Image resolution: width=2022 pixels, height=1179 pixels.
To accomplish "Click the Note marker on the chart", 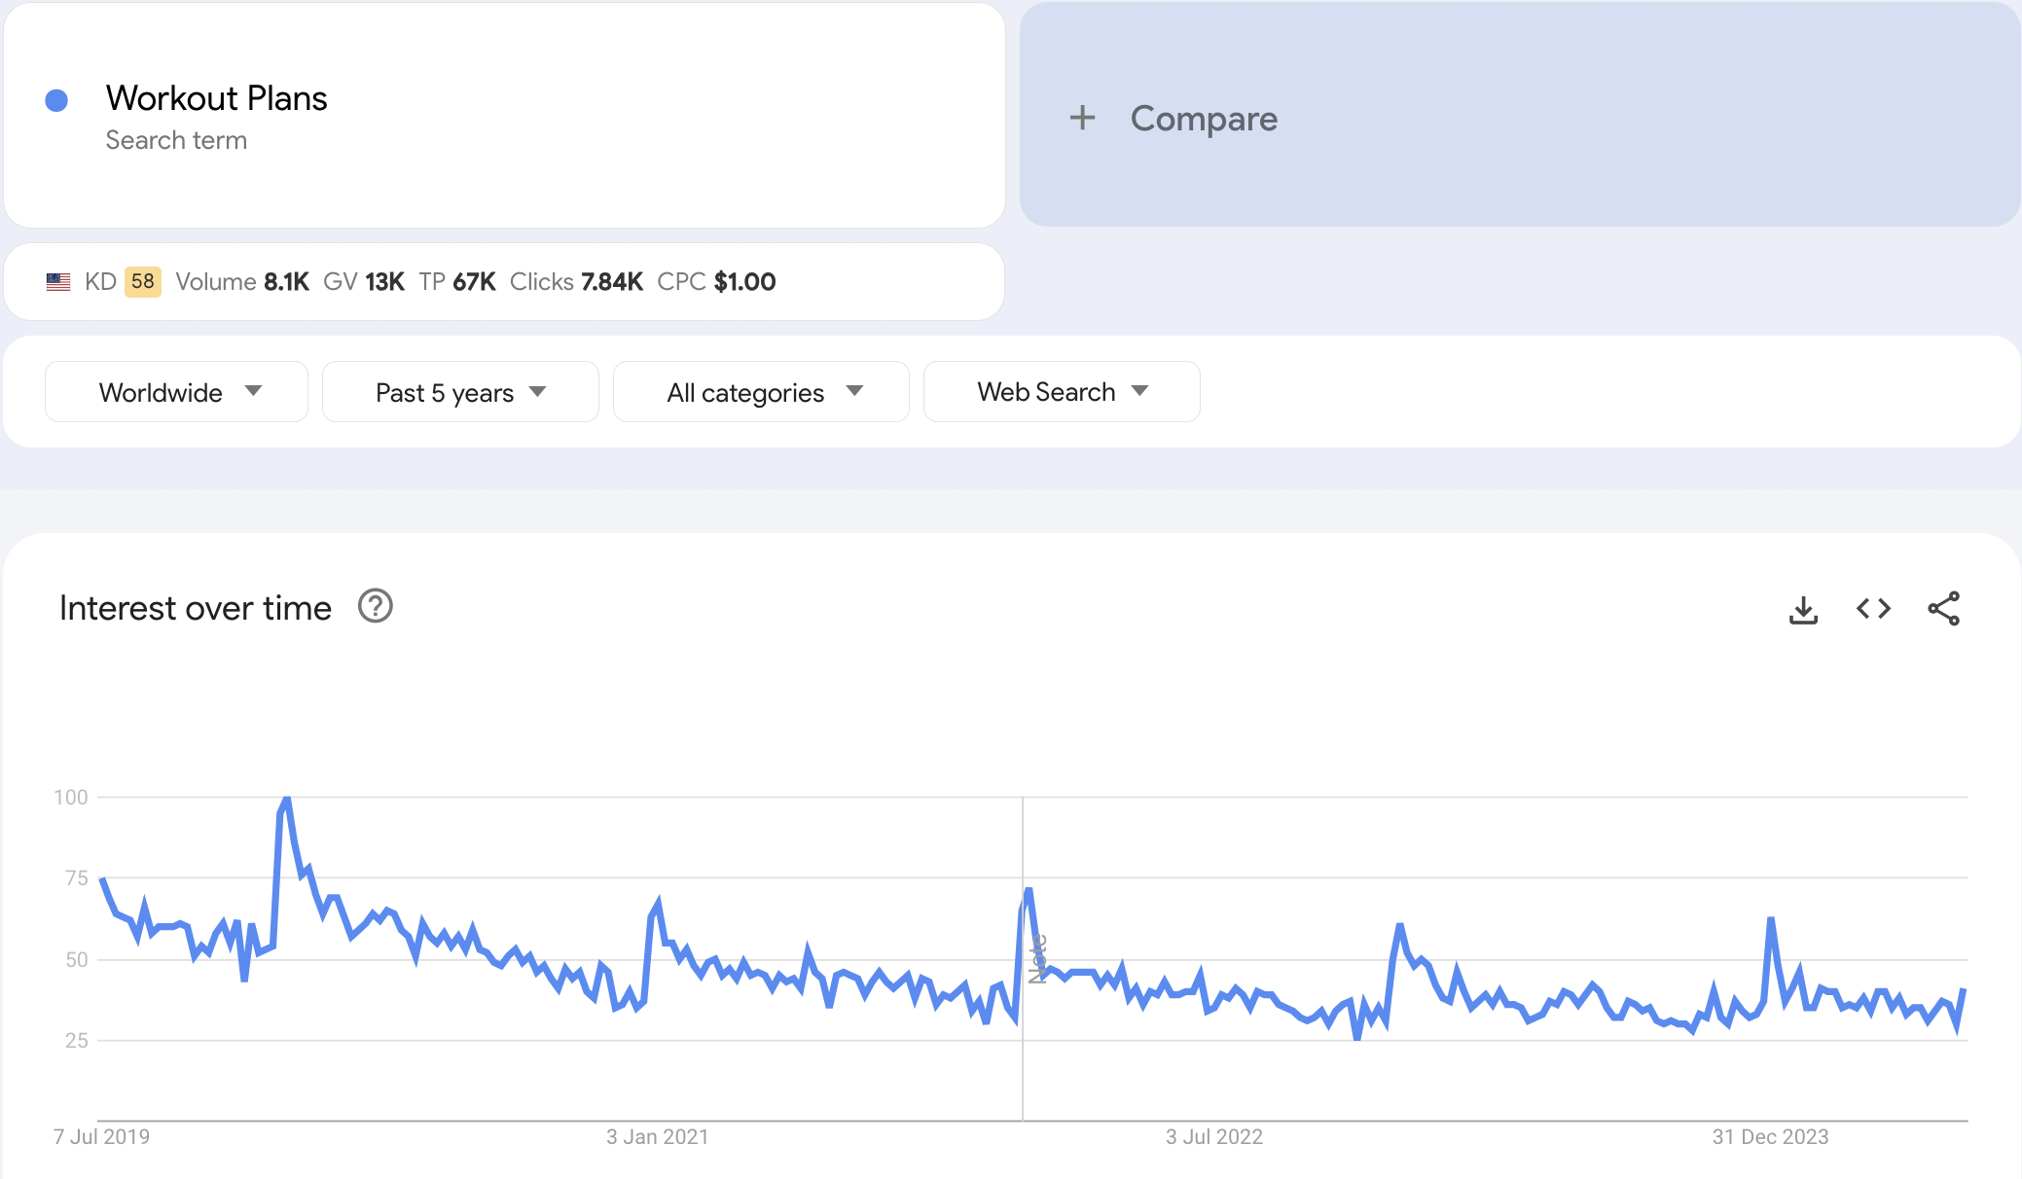I will [x=1037, y=959].
